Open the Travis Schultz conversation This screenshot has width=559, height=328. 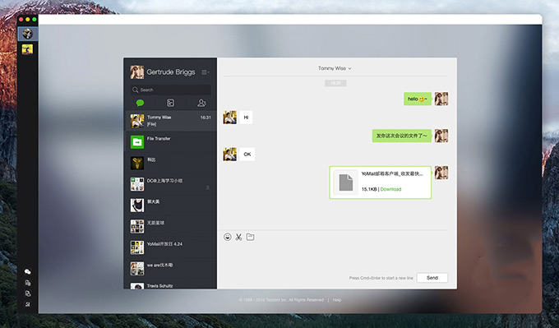[x=170, y=285]
